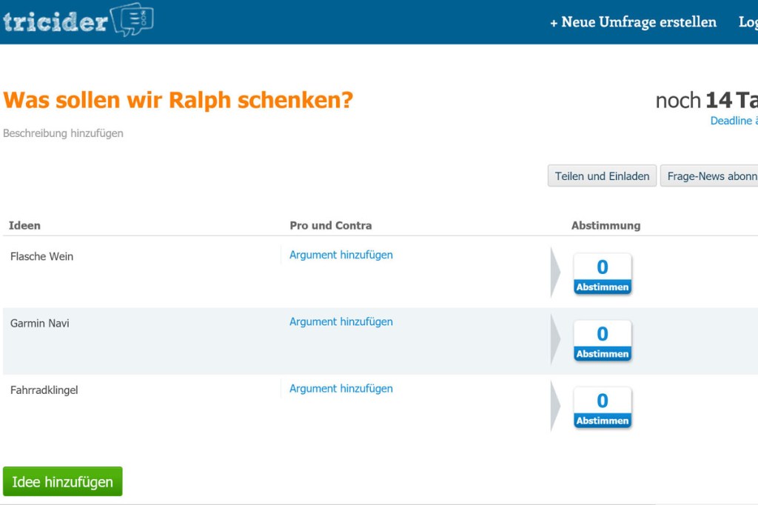This screenshot has height=505, width=758.
Task: Click Beschreibung hinzufügen
Action: click(63, 133)
